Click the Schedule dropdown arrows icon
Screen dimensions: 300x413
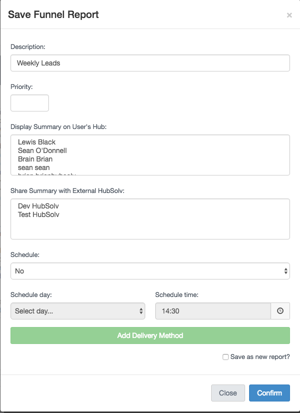[285, 271]
